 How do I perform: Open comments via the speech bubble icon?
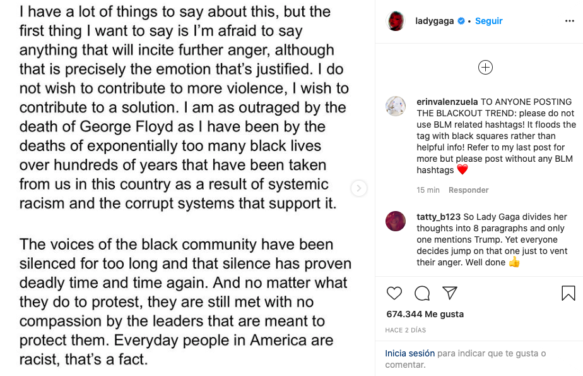coord(422,293)
